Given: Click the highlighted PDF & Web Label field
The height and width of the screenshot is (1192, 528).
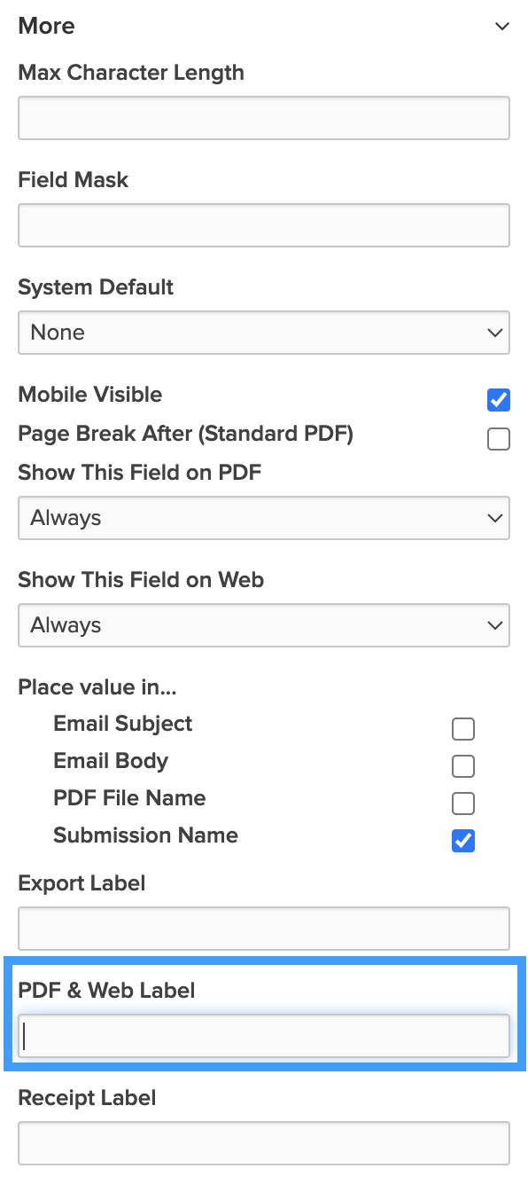Looking at the screenshot, I should point(263,1035).
